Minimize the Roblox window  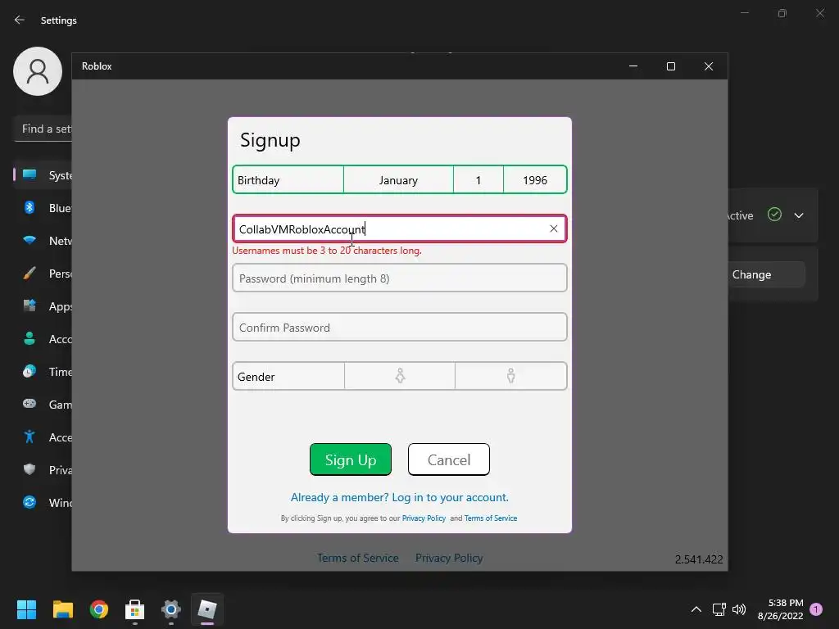click(x=633, y=66)
